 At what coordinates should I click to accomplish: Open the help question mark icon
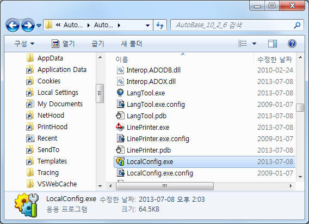tap(292, 44)
